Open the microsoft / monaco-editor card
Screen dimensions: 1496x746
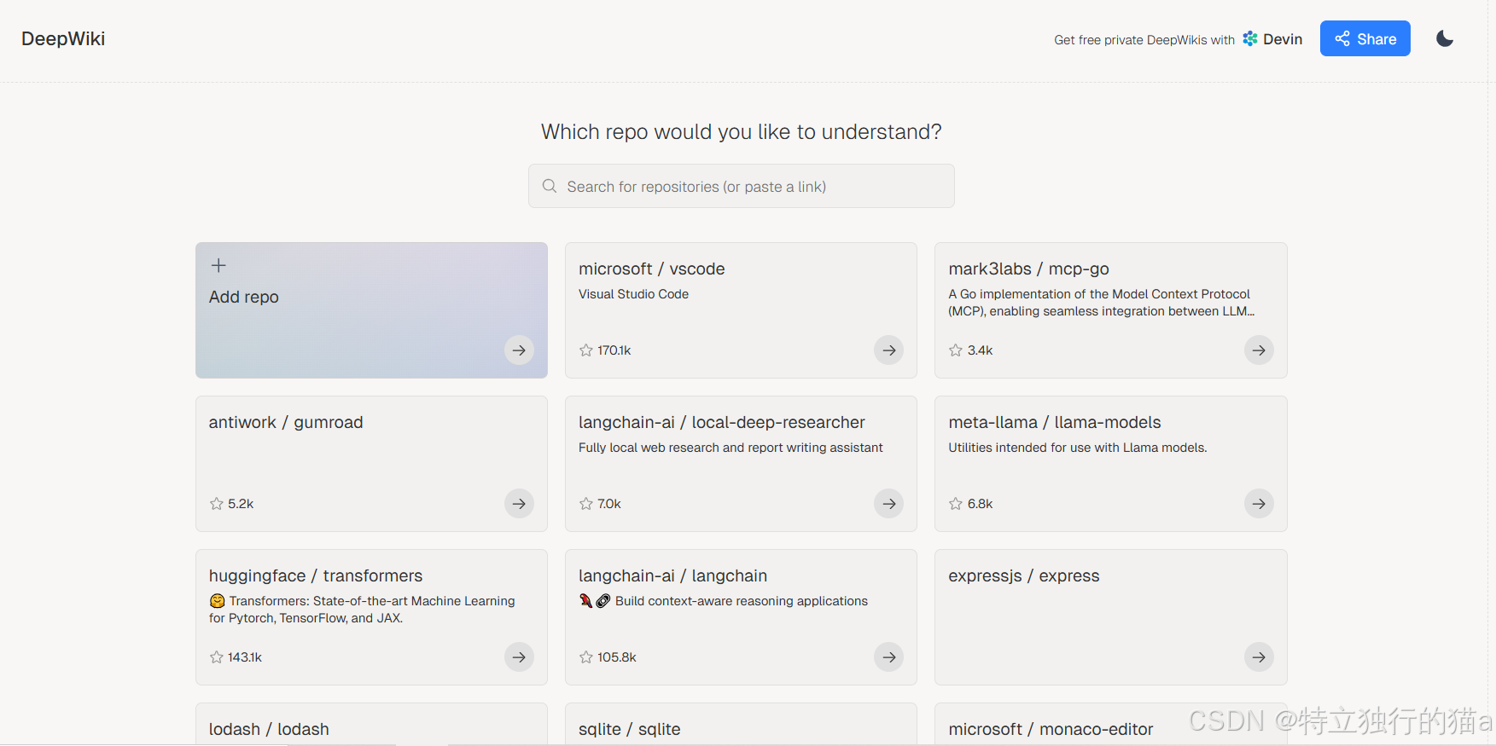[x=1110, y=725]
